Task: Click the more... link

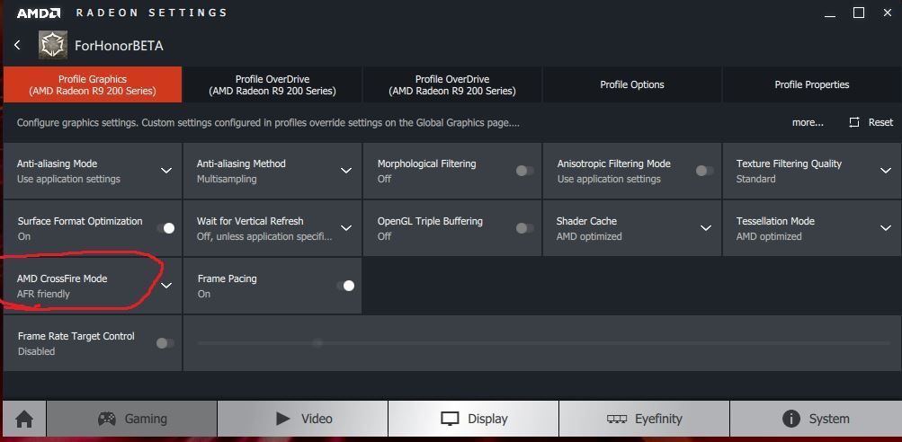Action: pos(808,122)
